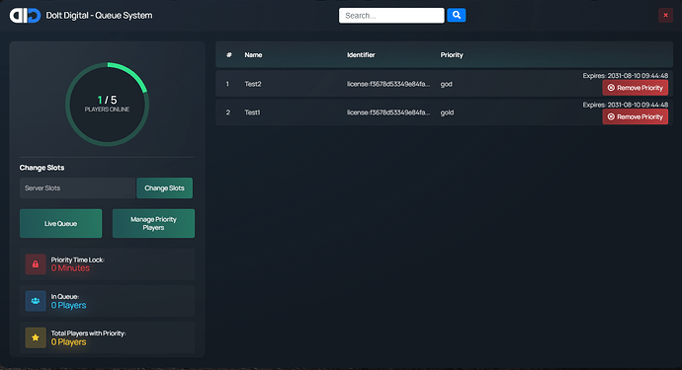Click the blue magnifier search icon
The height and width of the screenshot is (370, 682).
(457, 15)
